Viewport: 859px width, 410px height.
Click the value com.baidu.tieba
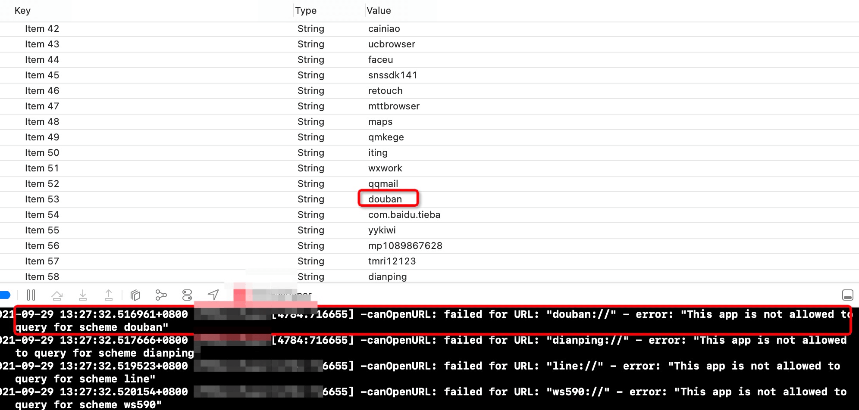click(404, 215)
